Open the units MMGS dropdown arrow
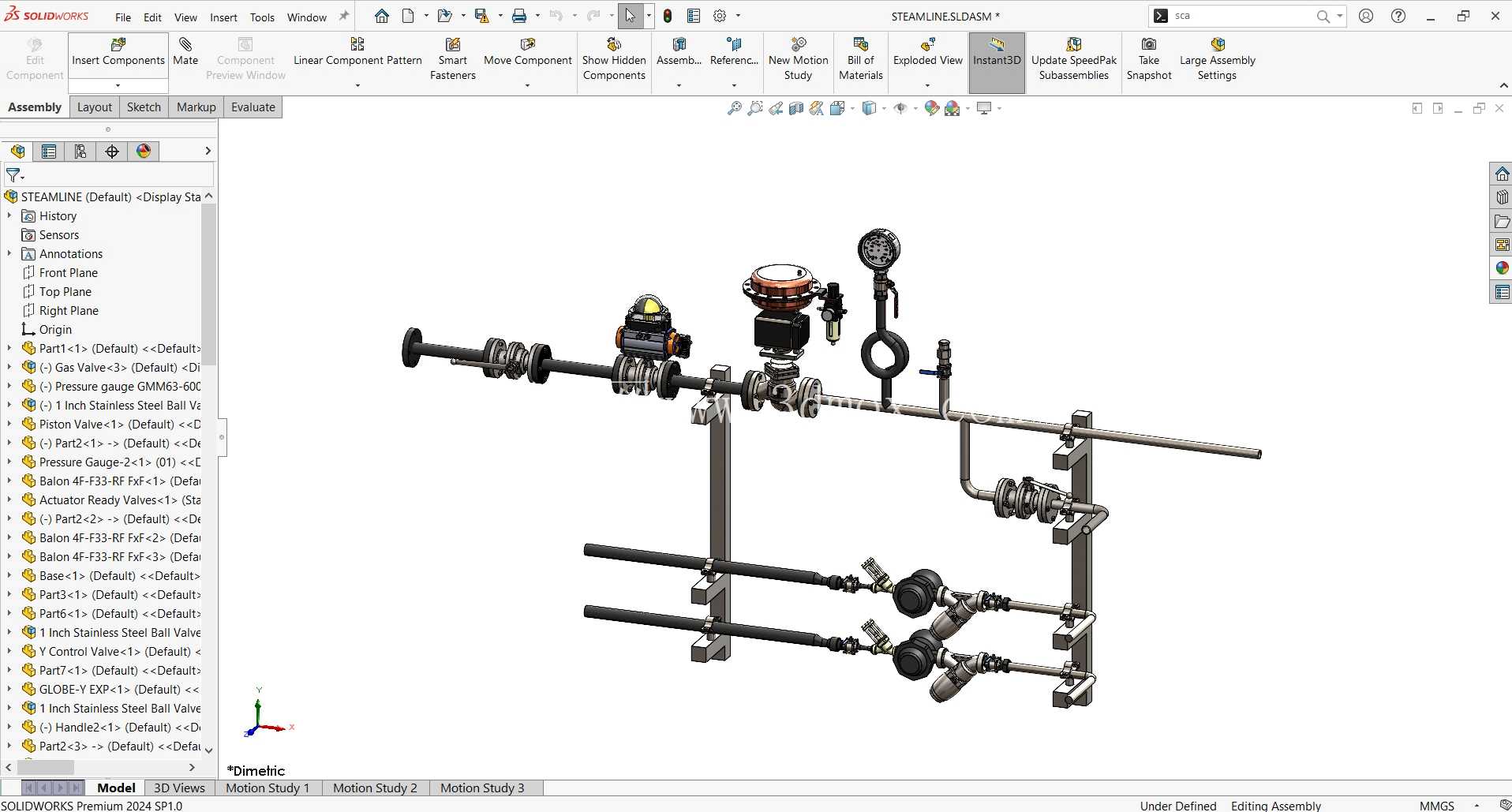1512x812 pixels. [1476, 806]
